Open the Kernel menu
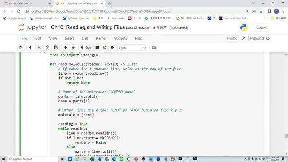The width and height of the screenshot is (288, 162). 101,38
